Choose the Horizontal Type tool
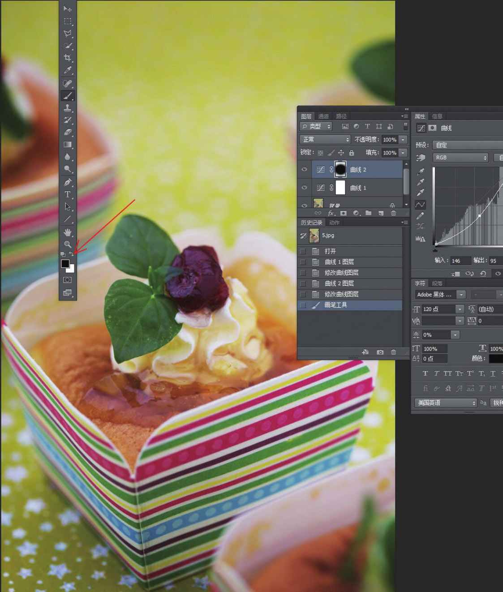Image resolution: width=503 pixels, height=592 pixels. (68, 194)
